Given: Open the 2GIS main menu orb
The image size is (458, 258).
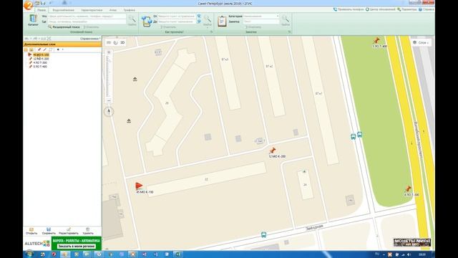Looking at the screenshot, I should click(x=29, y=5).
